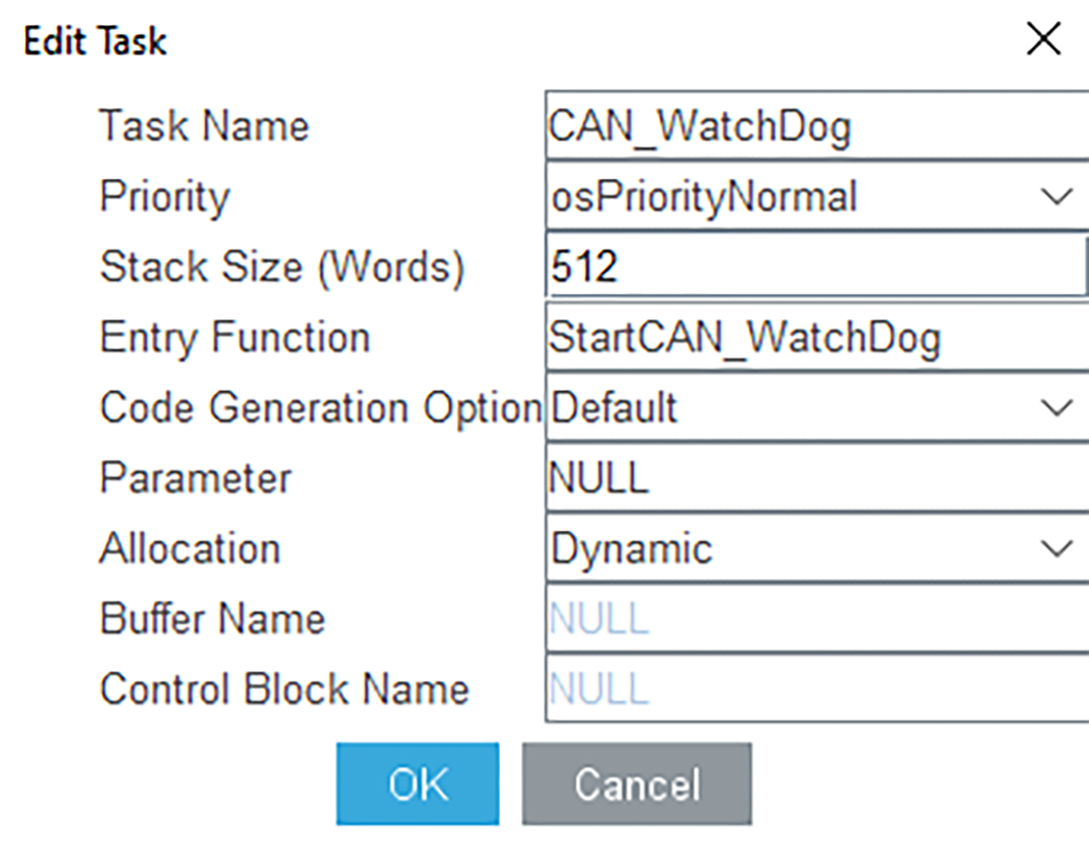Click the Priority label text
Screen dimensions: 1089x842
pos(164,197)
